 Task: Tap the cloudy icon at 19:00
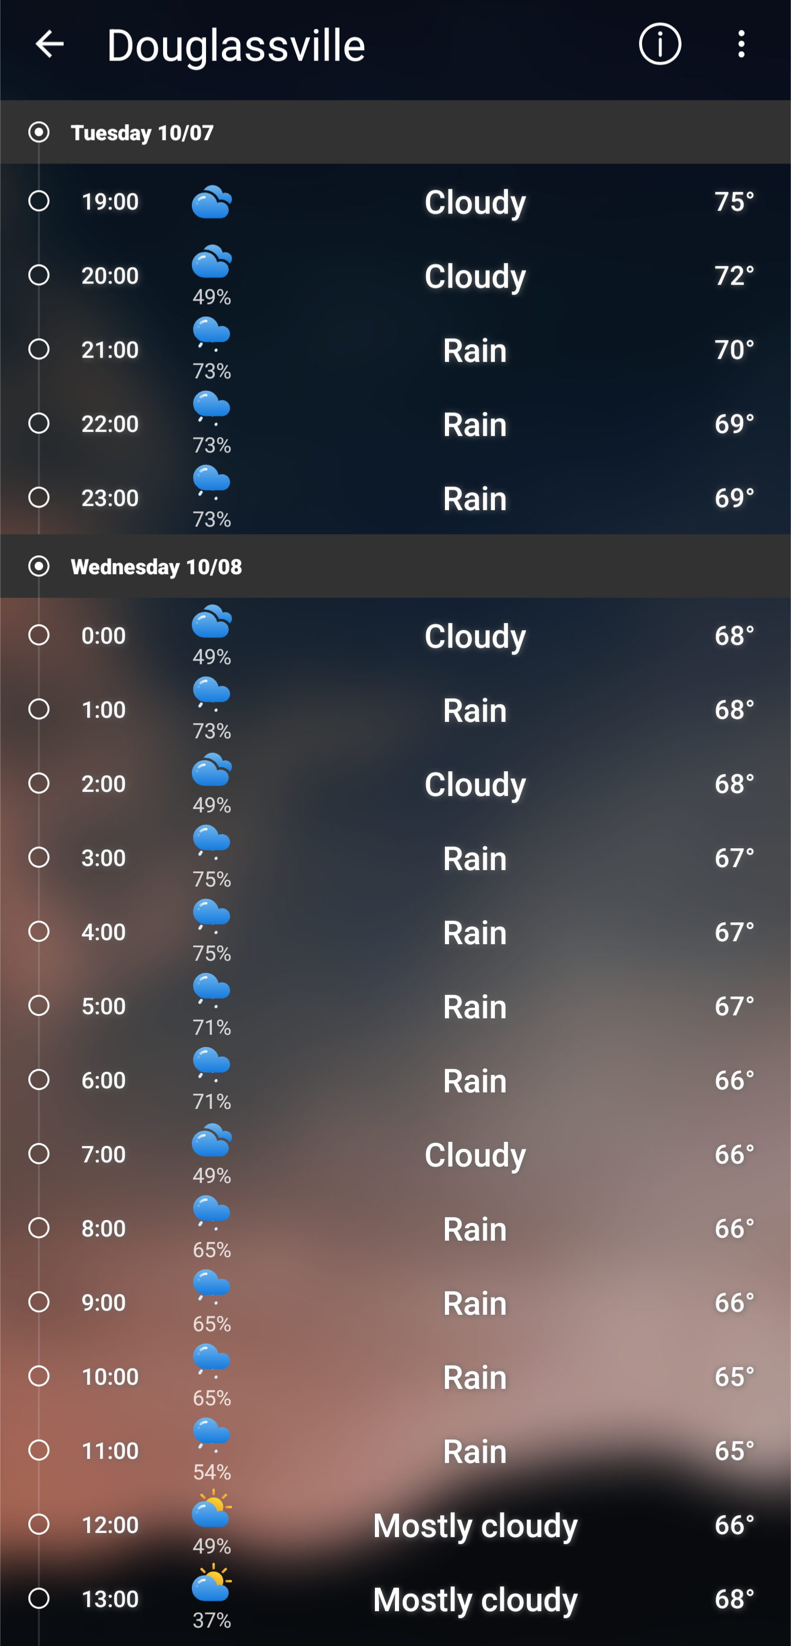click(212, 202)
